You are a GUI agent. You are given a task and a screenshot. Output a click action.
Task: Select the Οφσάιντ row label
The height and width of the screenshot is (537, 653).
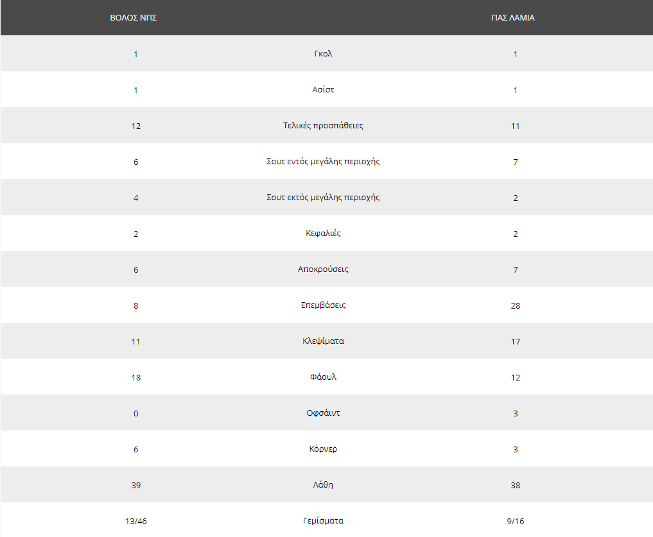tap(323, 413)
